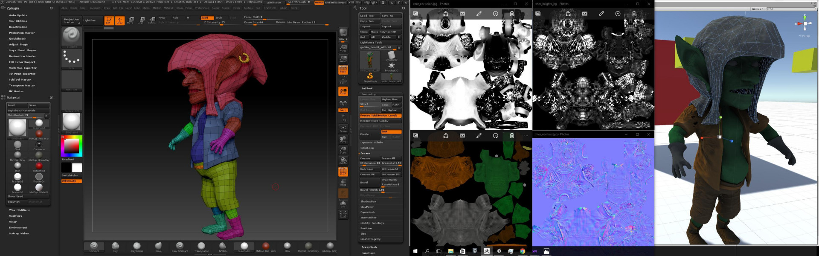Screen dimensions: 819x256
Task: Click the edit pencil in the diffuse texture Photos window
Action: 479,136
